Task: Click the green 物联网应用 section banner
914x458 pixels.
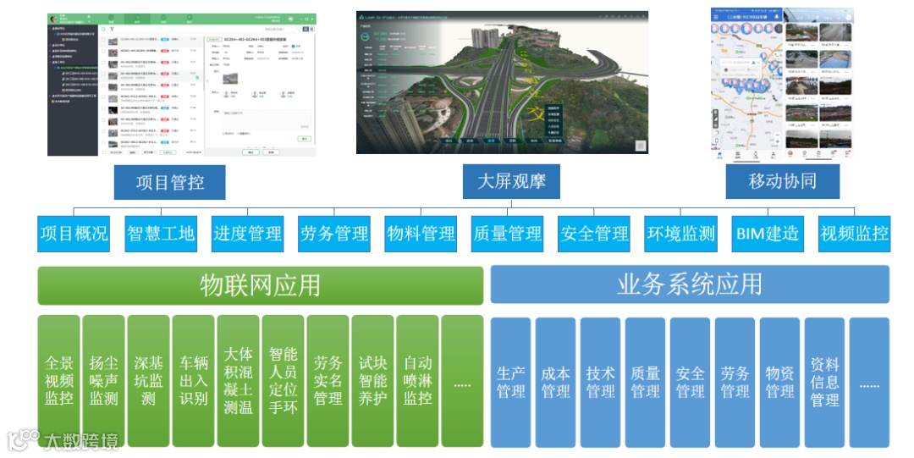Action: pos(261,286)
